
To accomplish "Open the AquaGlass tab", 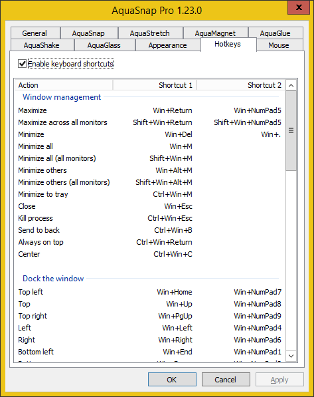I will click(x=104, y=45).
